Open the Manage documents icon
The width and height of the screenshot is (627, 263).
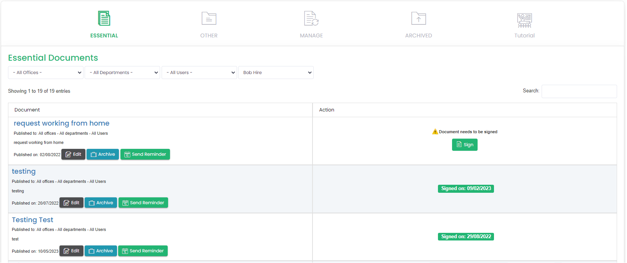pyautogui.click(x=311, y=18)
